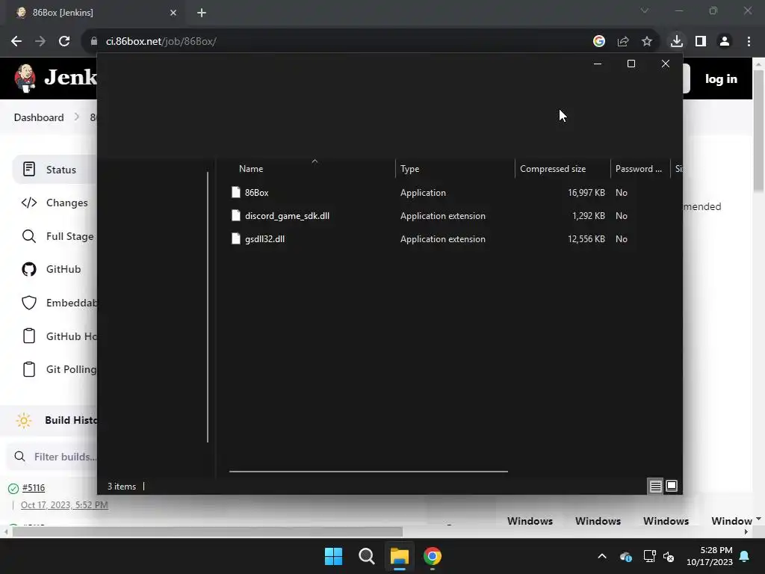Maximize the File Explorer window

[631, 64]
